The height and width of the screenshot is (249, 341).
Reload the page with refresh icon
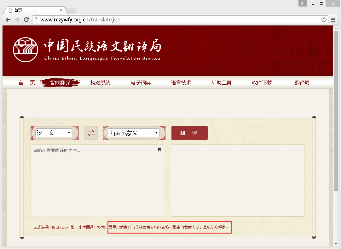click(x=26, y=20)
